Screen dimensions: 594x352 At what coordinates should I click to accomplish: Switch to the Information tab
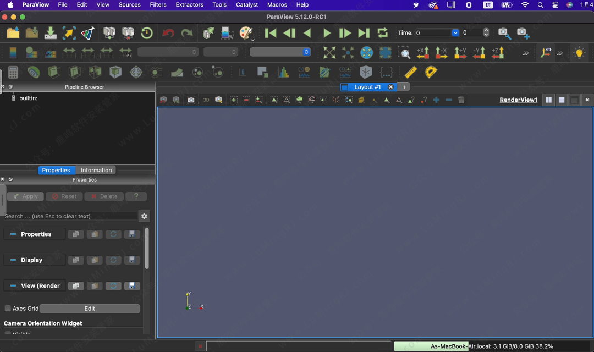96,170
